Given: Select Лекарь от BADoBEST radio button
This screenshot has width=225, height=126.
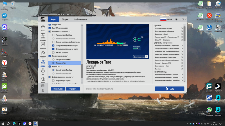Looking at the screenshot, I should [53, 59].
